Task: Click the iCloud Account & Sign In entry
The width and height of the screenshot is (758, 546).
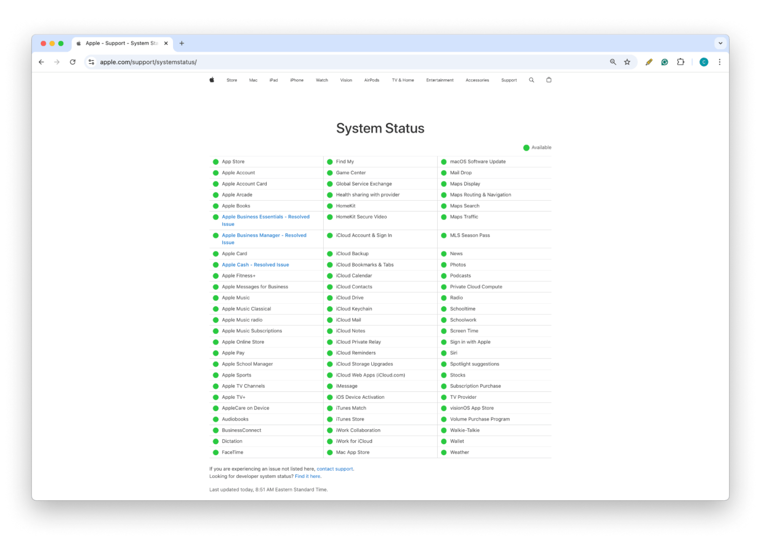Action: point(364,236)
